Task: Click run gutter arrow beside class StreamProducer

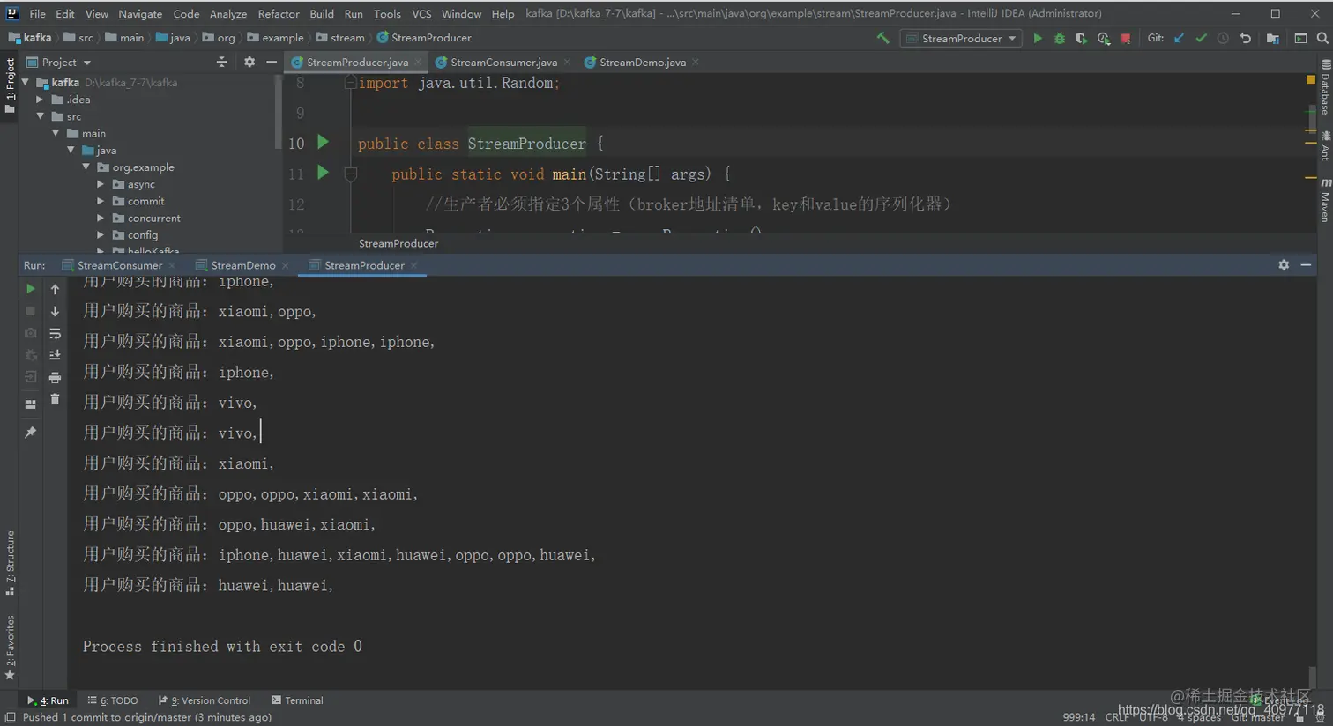Action: [x=323, y=142]
